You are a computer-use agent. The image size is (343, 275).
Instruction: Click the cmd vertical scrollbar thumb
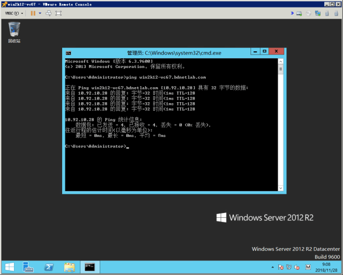(281, 70)
